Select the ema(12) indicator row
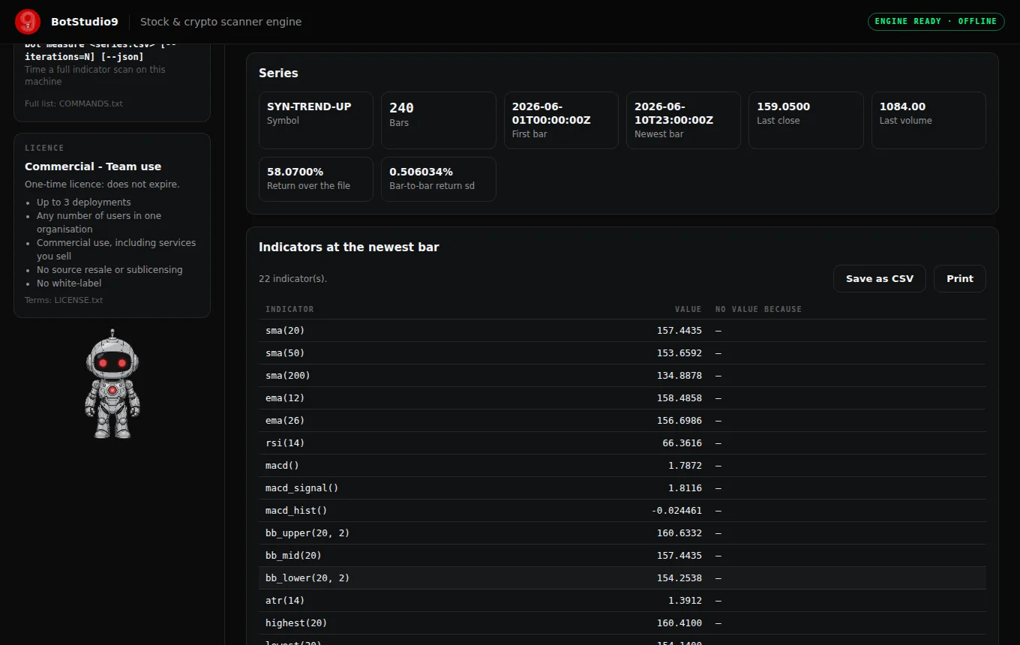 point(622,398)
